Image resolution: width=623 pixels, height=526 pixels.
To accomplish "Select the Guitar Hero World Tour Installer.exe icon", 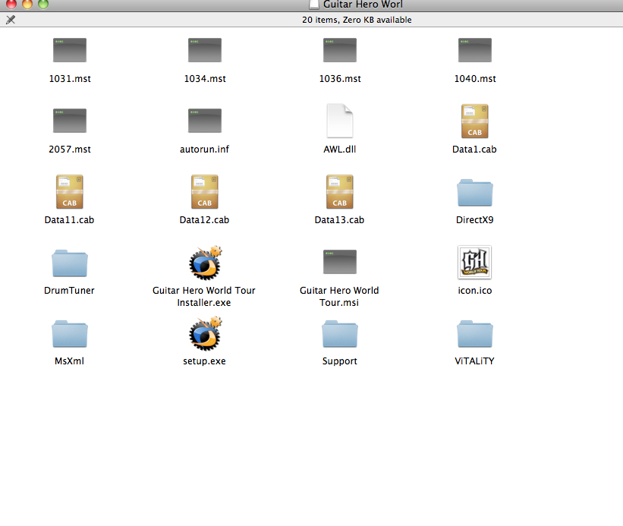I will [x=205, y=263].
